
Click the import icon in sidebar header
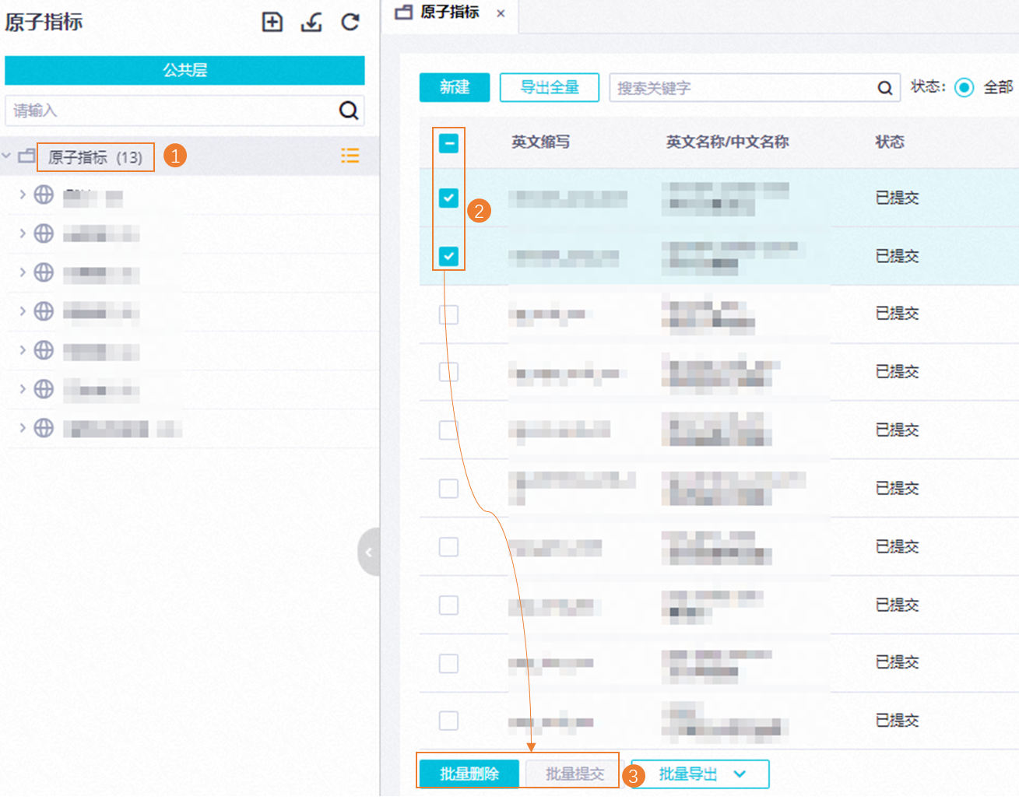[311, 22]
